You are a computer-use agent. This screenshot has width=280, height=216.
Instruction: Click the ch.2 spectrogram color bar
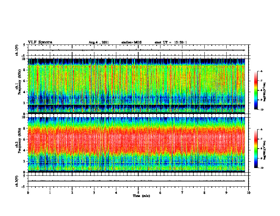point(256,149)
